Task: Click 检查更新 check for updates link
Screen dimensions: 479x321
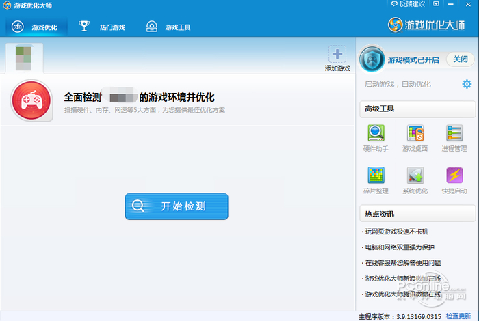Action: click(458, 316)
